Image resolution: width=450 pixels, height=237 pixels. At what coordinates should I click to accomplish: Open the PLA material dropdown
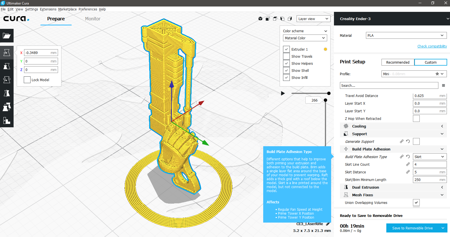[406, 35]
